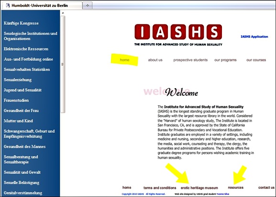The height and width of the screenshot is (197, 276).
Task: Click the sidebar vertical scrollbar thumb
Action: (63, 64)
